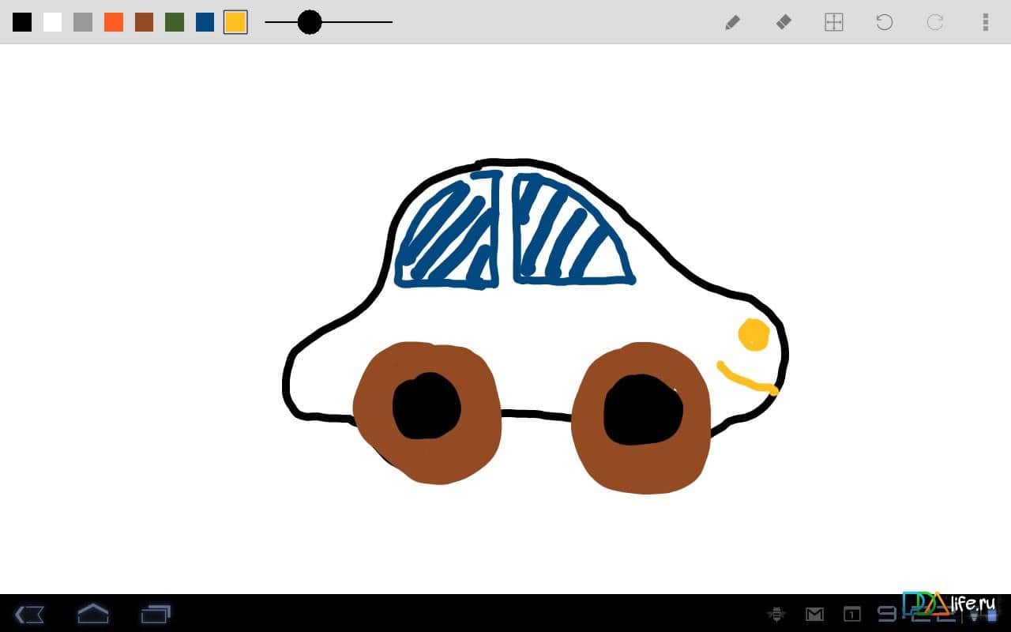This screenshot has height=632, width=1011.
Task: Select the dark green color swatch
Action: coord(175,22)
